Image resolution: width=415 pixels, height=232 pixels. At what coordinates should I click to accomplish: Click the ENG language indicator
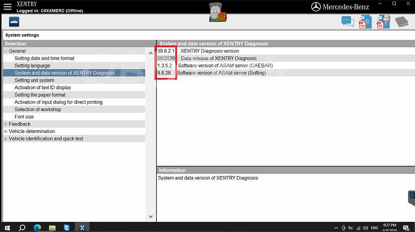[375, 228]
